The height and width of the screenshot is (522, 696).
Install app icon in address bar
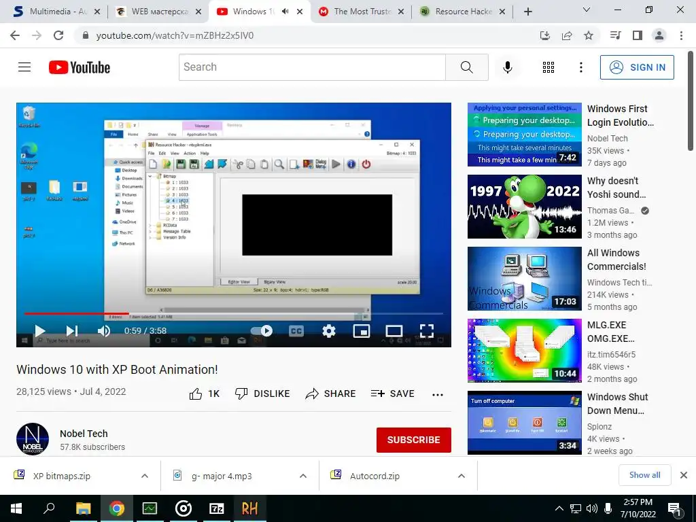544,35
